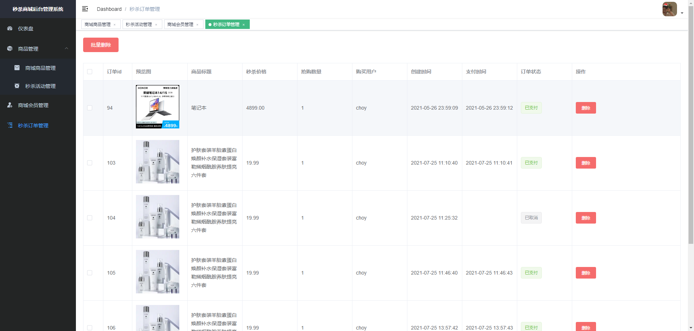Click the scrollbar down arrow
Viewport: 694px width, 331px height.
[691, 328]
